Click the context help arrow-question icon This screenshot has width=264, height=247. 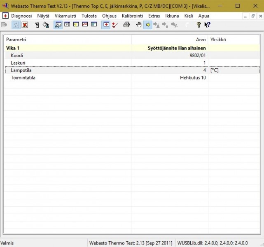click(x=207, y=25)
